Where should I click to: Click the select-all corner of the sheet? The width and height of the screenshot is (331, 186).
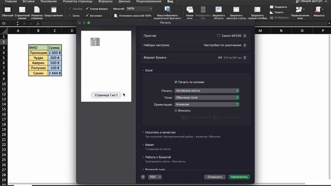[4, 31]
